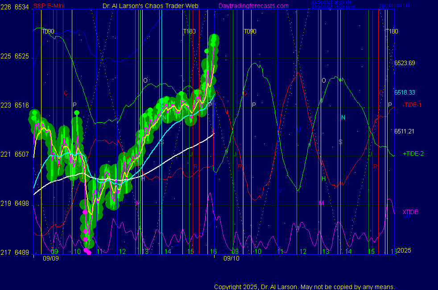438x290 pixels.
Task: Click the 6489 price axis label
Action: pyautogui.click(x=21, y=252)
